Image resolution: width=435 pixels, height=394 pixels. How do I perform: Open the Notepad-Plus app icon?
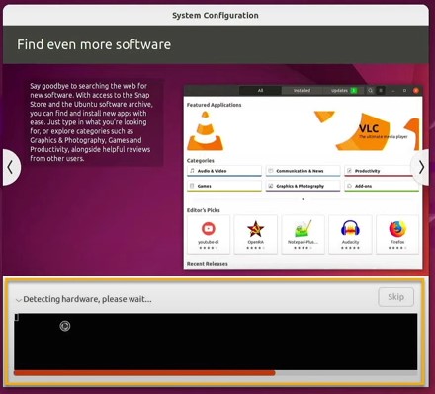[303, 229]
